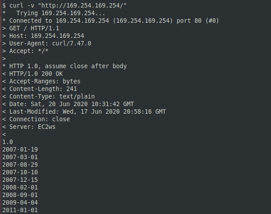Click the "Server: EC2ws" header
The width and height of the screenshot is (271, 214).
pyautogui.click(x=32, y=127)
